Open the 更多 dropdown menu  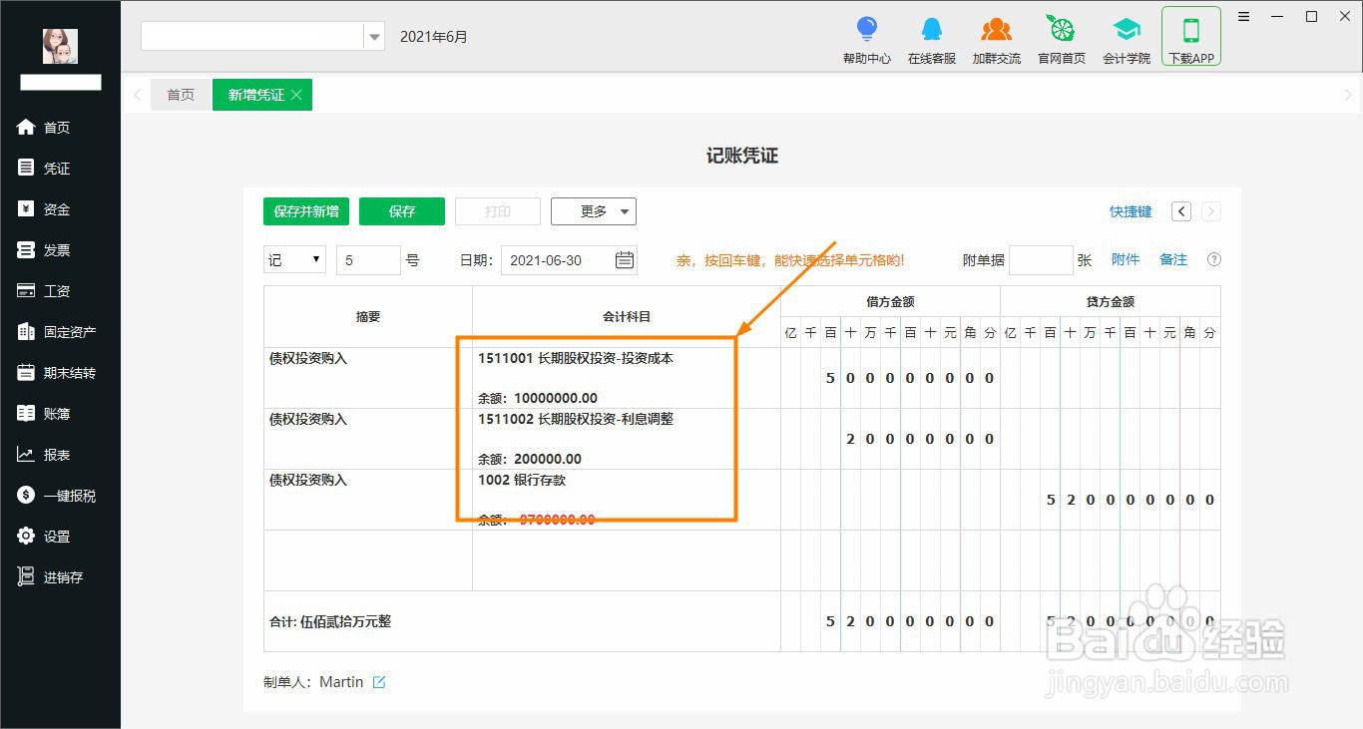pos(593,210)
